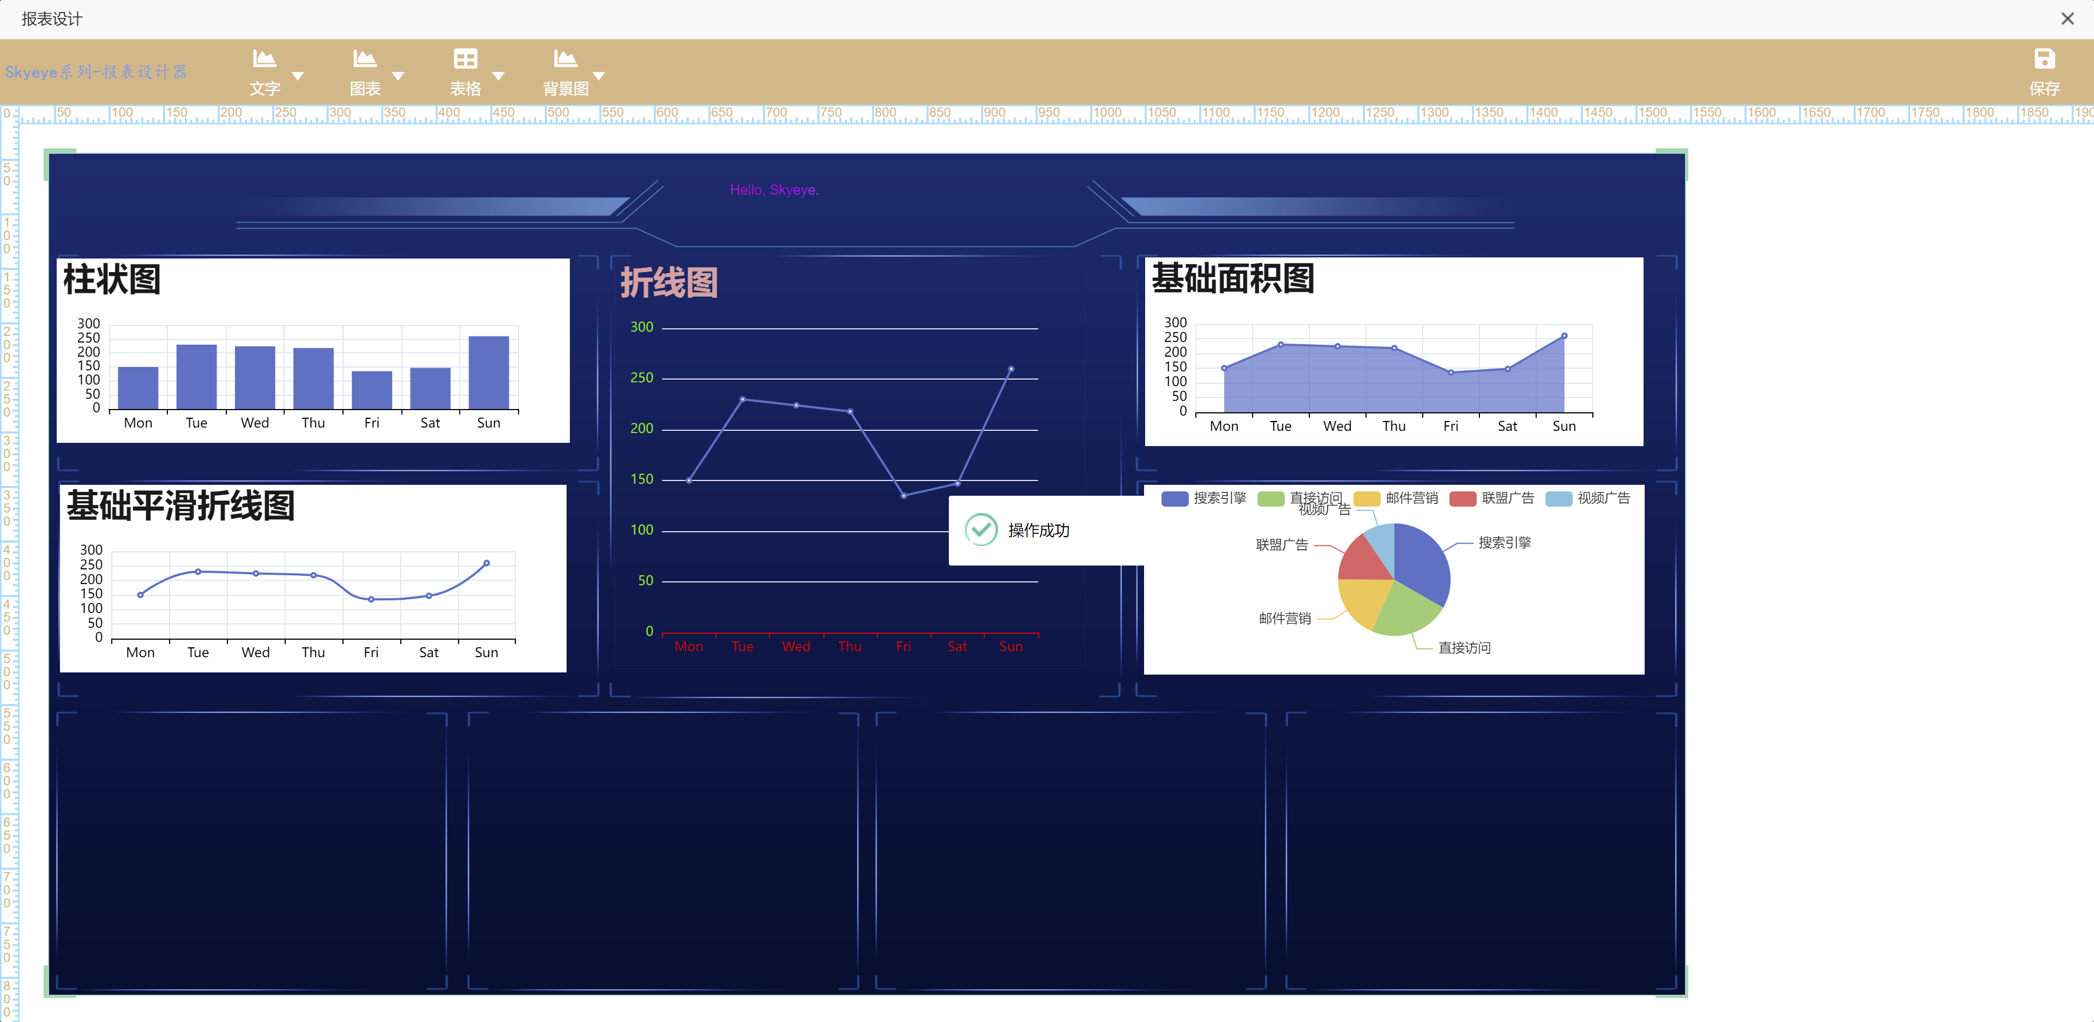This screenshot has width=2094, height=1022.
Task: Click the Sun point in 基础面积图
Action: 1564,336
